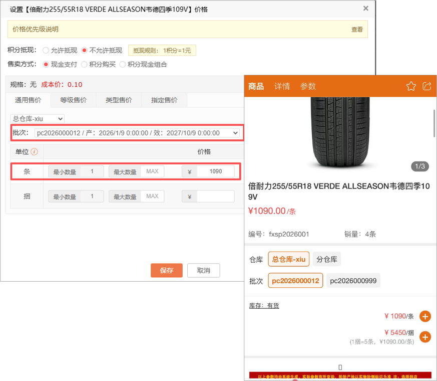437x381 pixels.
Task: Open the 总仓库-xiu warehouse dropdown
Action: pos(37,118)
